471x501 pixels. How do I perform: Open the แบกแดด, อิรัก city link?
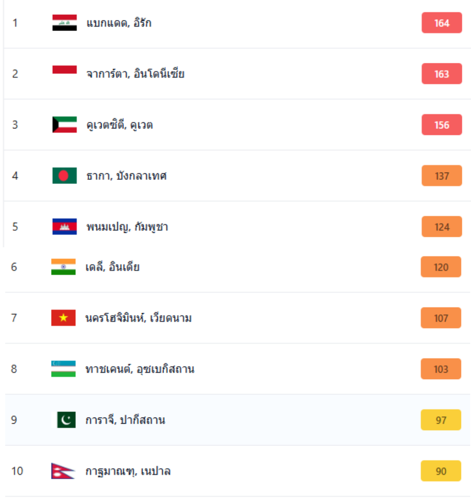pos(119,23)
